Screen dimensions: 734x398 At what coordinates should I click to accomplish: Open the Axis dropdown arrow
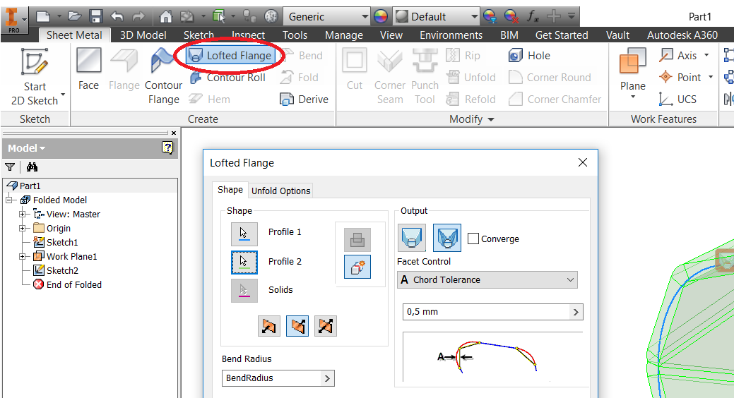[x=706, y=55]
